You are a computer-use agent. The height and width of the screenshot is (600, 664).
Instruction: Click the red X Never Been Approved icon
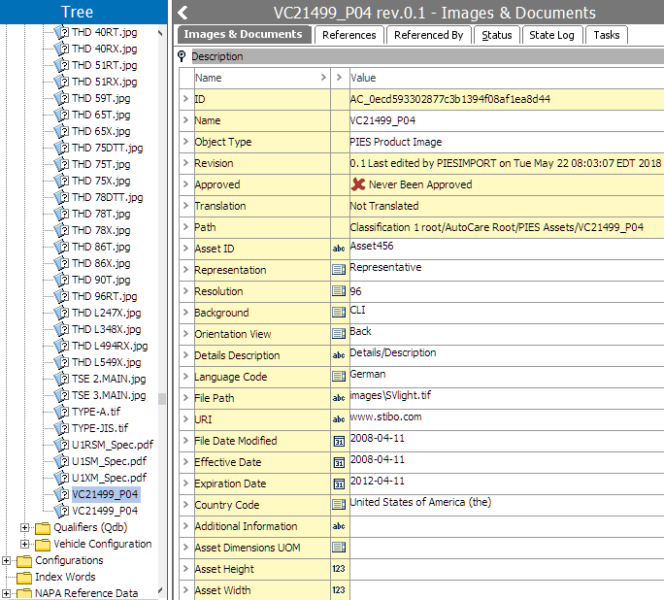(358, 184)
